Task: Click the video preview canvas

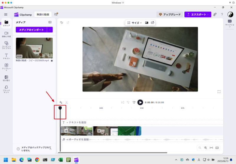Action: pyautogui.click(x=140, y=59)
